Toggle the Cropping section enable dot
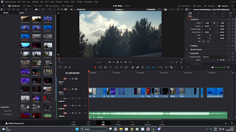This screenshot has width=236, height=132. tap(188, 45)
